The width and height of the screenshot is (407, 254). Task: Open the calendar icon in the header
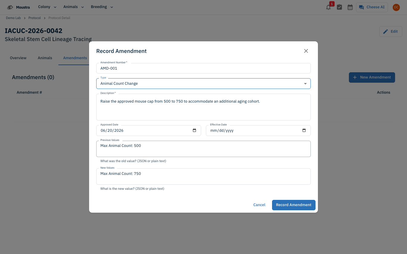(x=350, y=7)
